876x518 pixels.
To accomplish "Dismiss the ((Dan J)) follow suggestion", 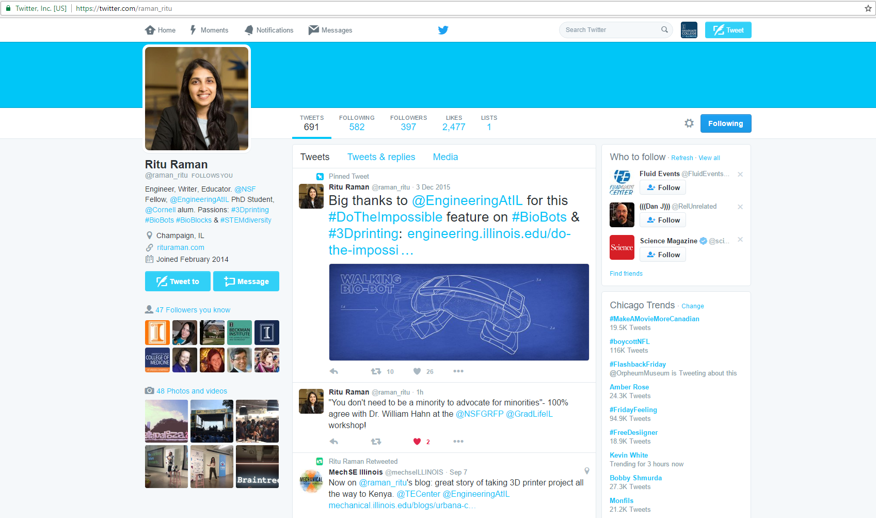I will pos(740,207).
